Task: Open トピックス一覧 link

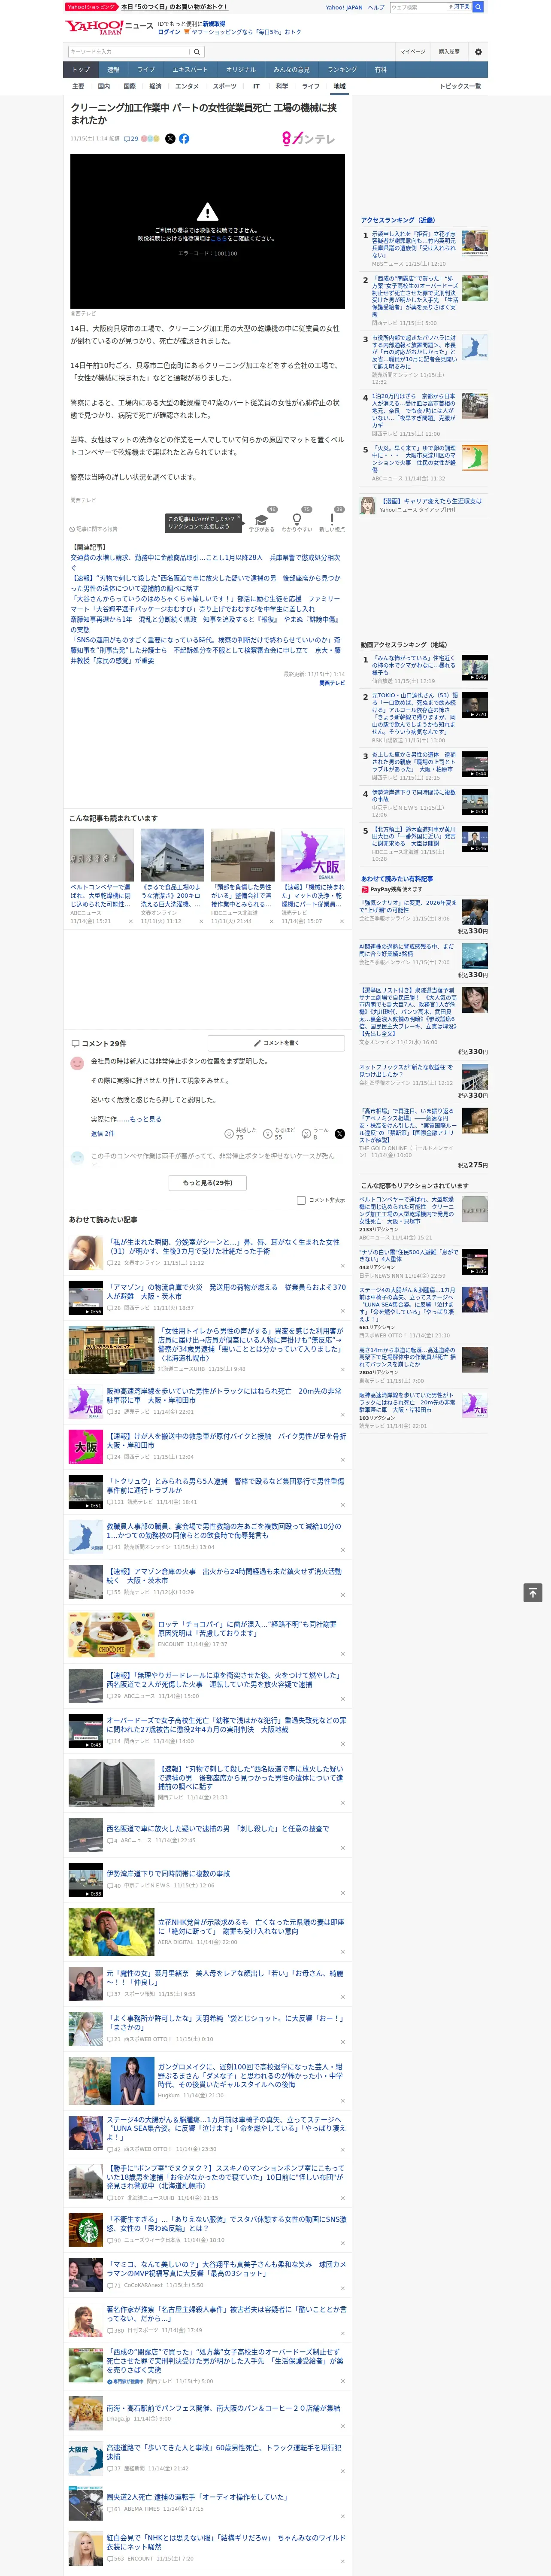Action: pyautogui.click(x=460, y=86)
